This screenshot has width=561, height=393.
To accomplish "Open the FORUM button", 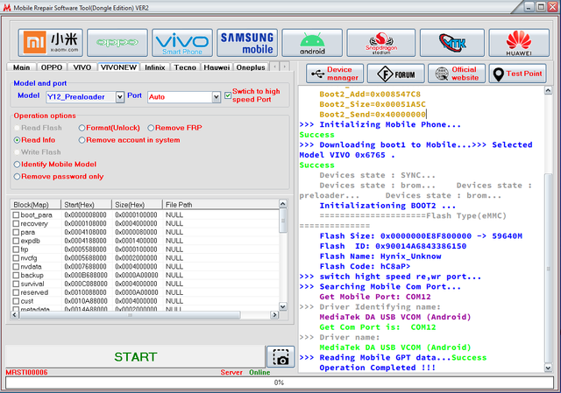I will point(396,74).
